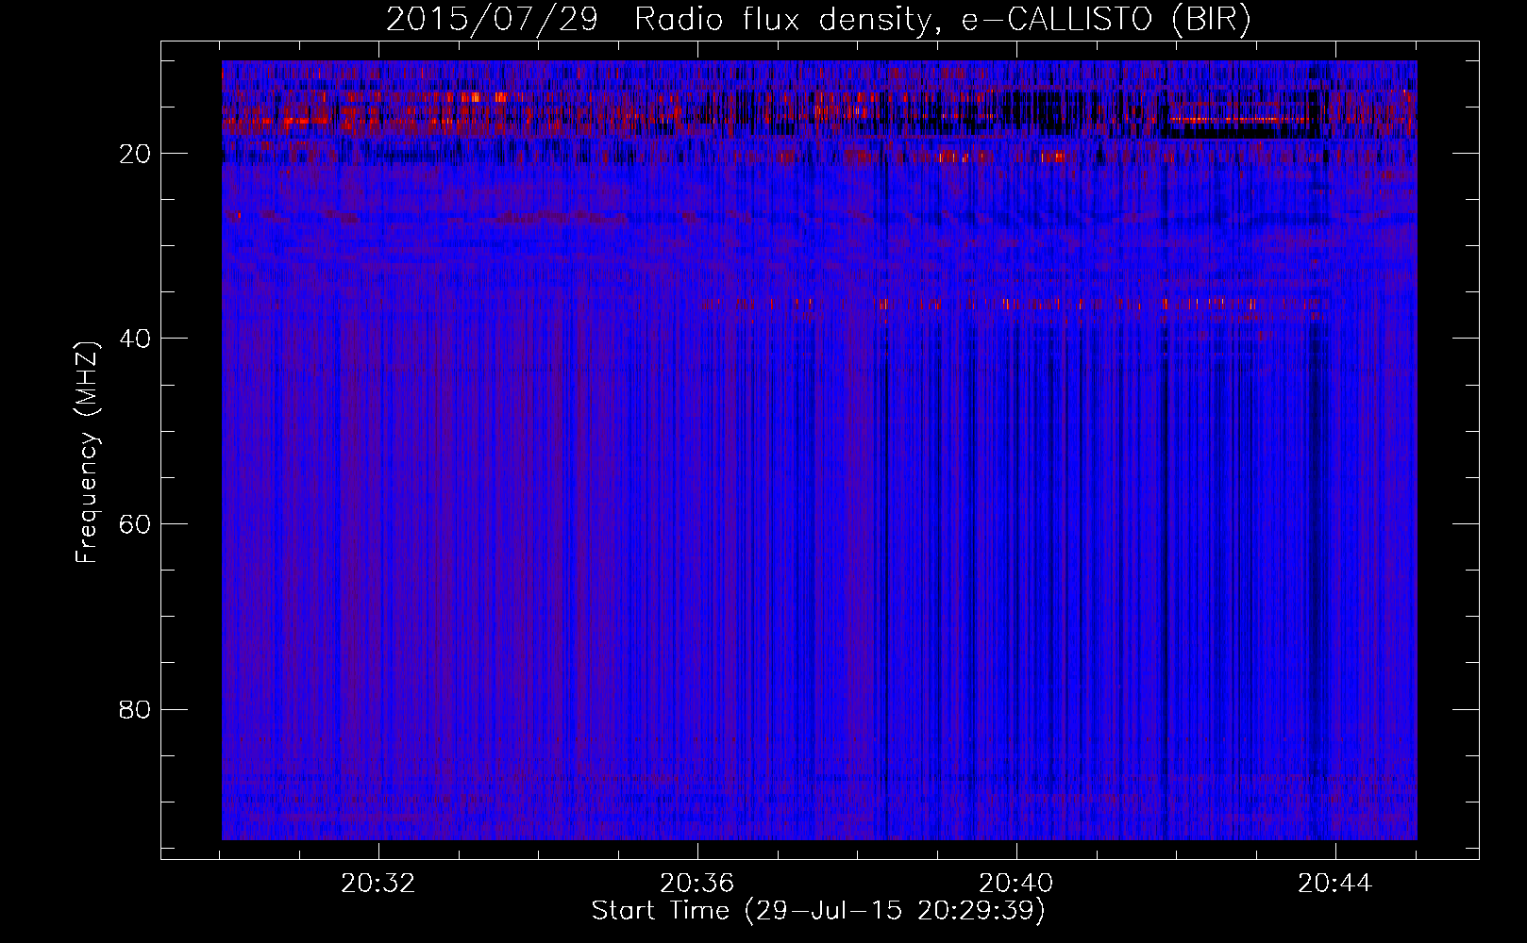Click the "20:36" time tick label
Screen dimensions: 1527x943
pyautogui.click(x=697, y=883)
